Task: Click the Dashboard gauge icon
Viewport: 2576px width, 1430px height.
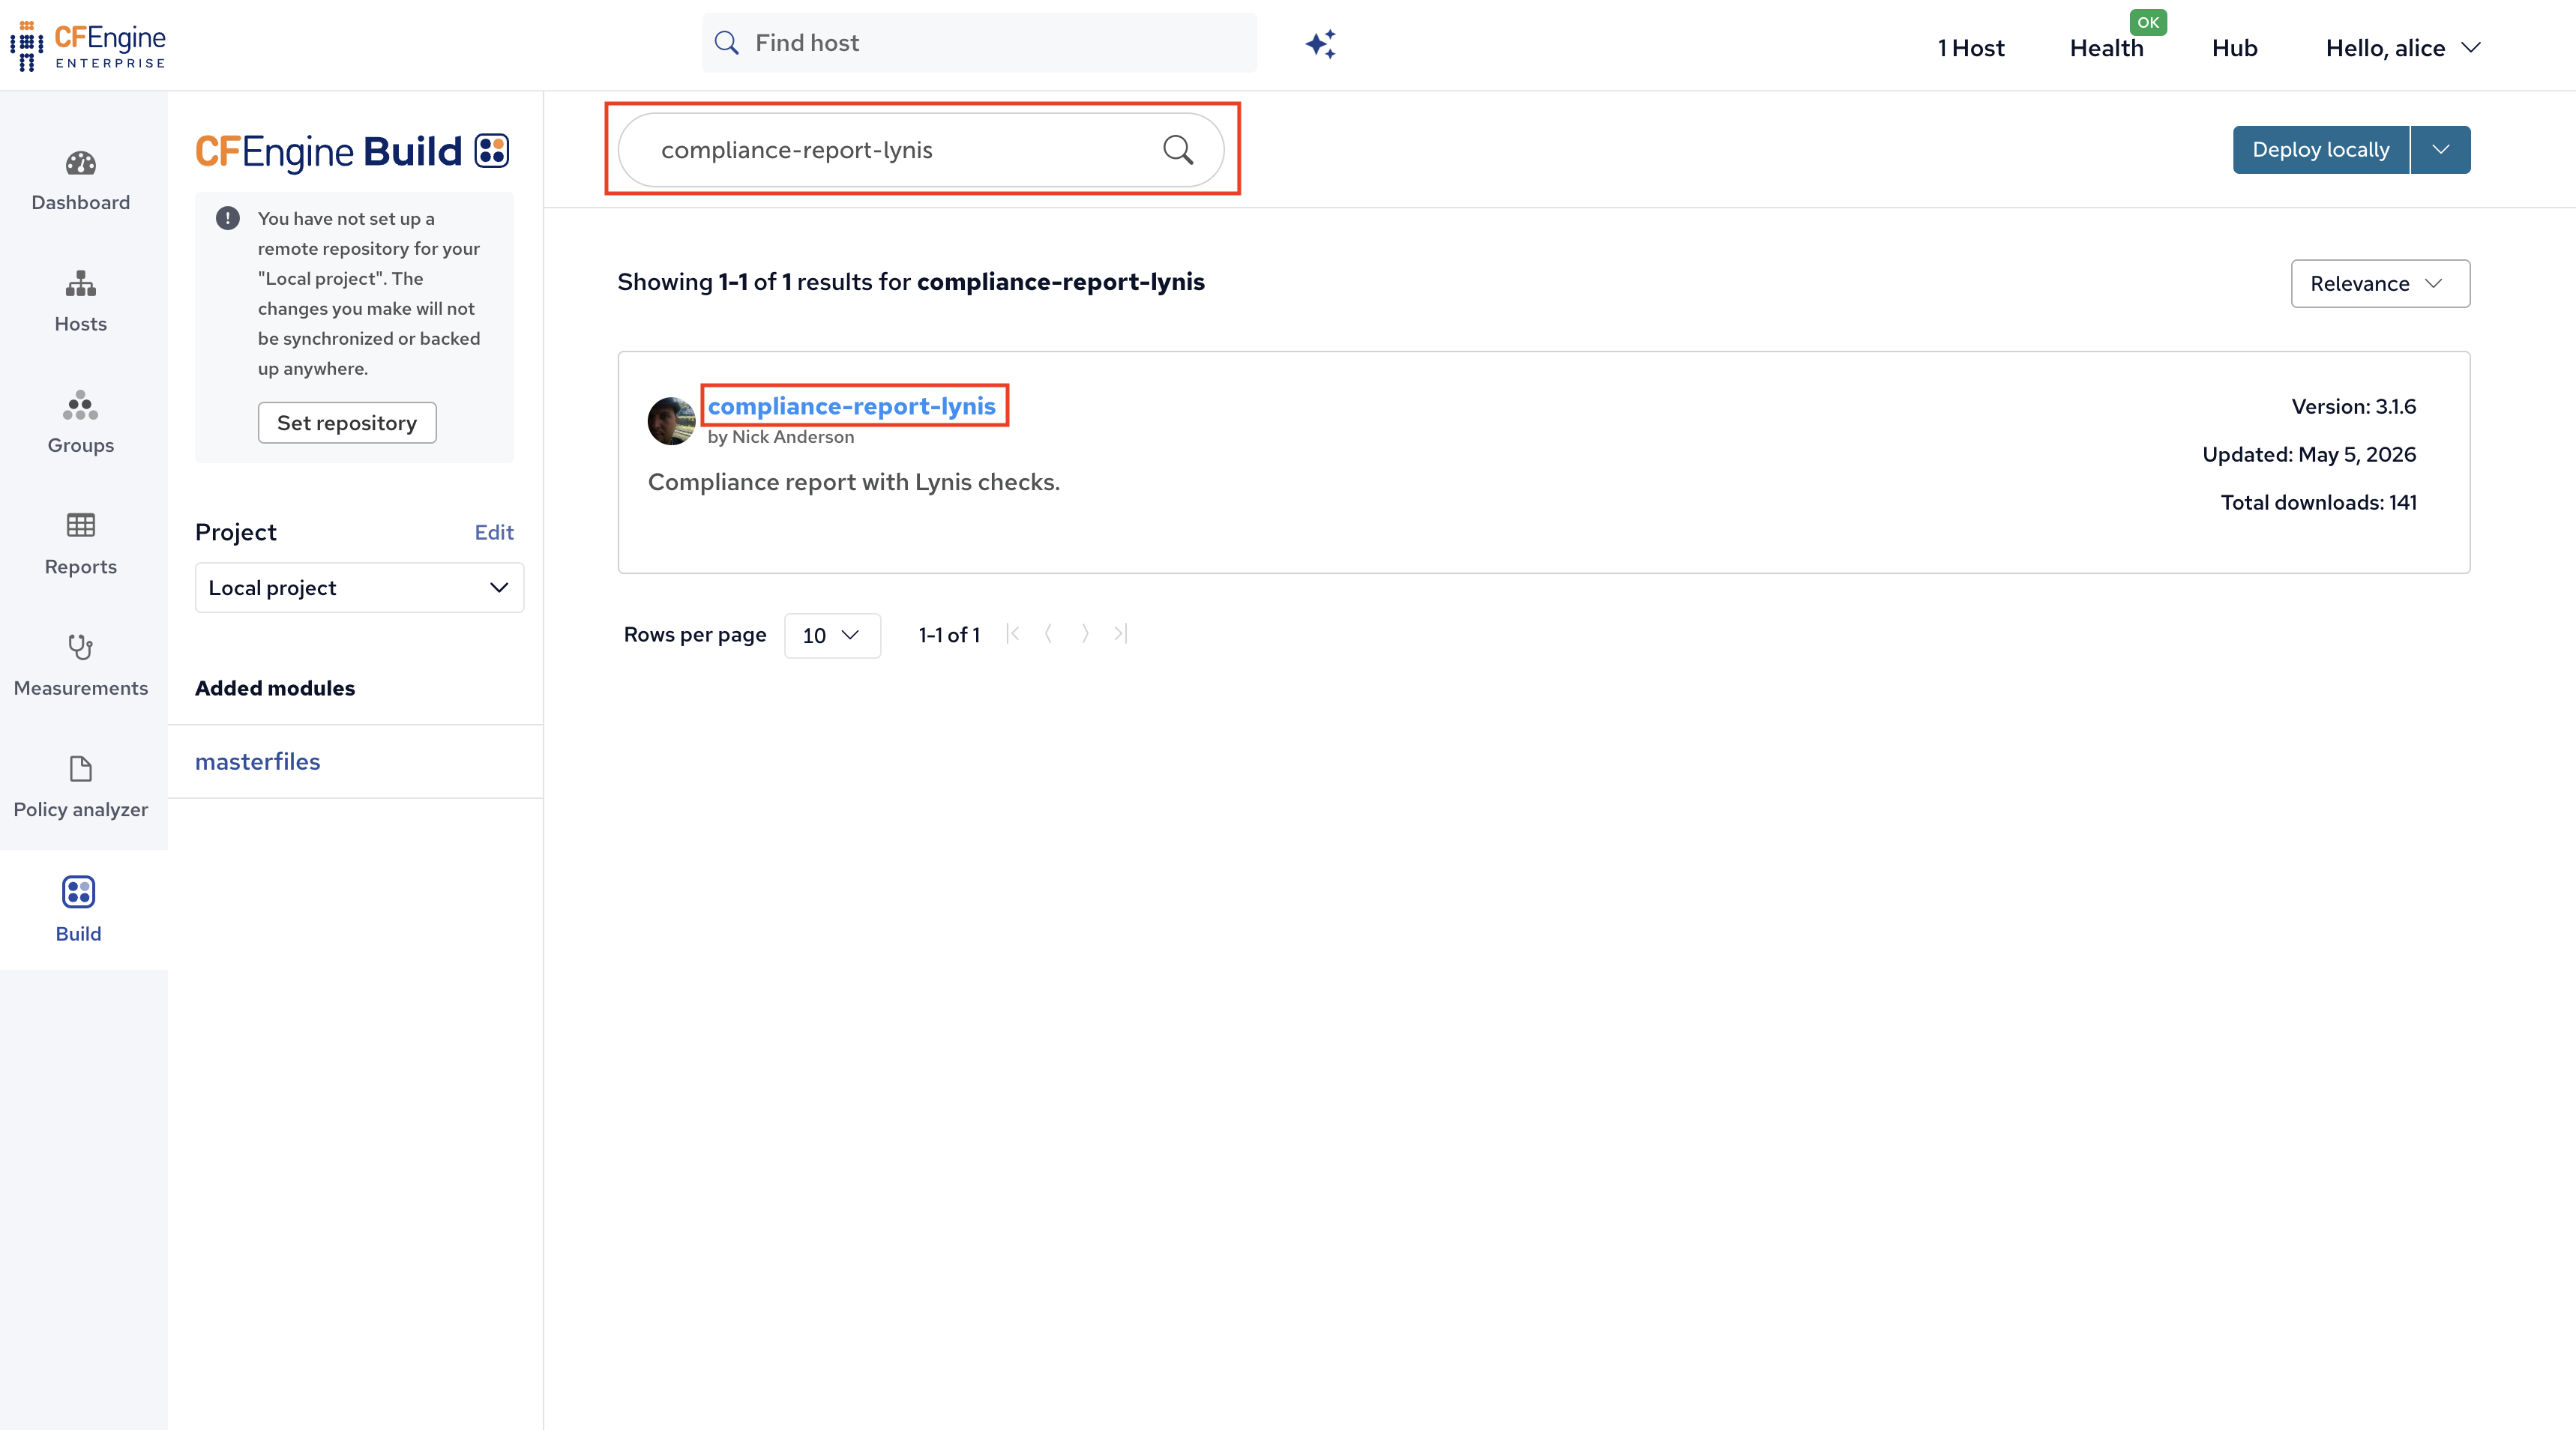Action: coord(81,163)
